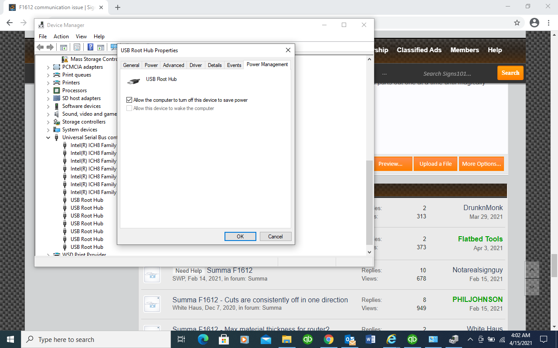Expand the Storage controllers node

[48, 122]
